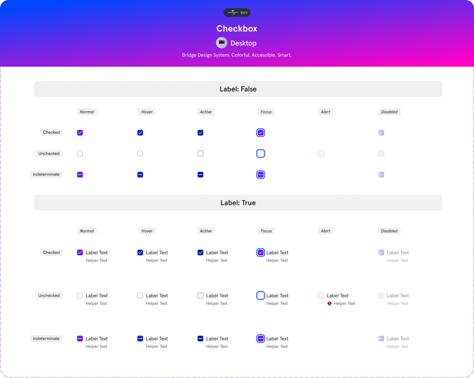The height and width of the screenshot is (378, 474).
Task: Click the Focus checked checkbox with Label Text
Action: (x=261, y=252)
